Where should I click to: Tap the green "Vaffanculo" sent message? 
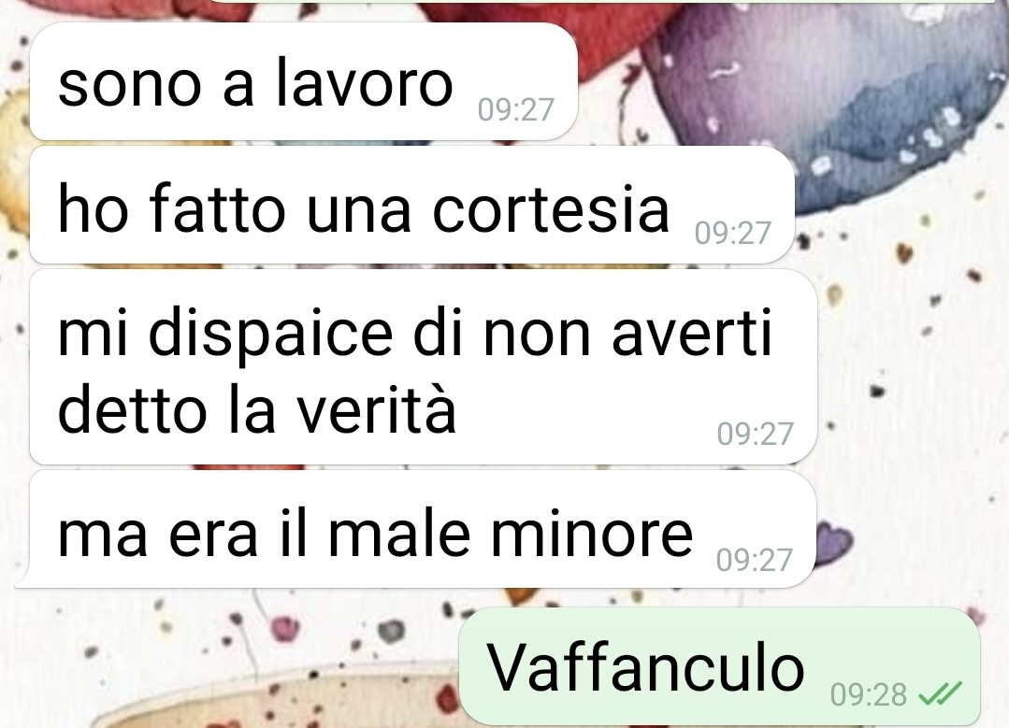click(x=719, y=666)
